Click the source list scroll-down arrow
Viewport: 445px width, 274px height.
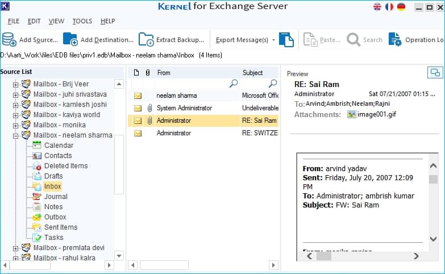pyautogui.click(x=119, y=256)
